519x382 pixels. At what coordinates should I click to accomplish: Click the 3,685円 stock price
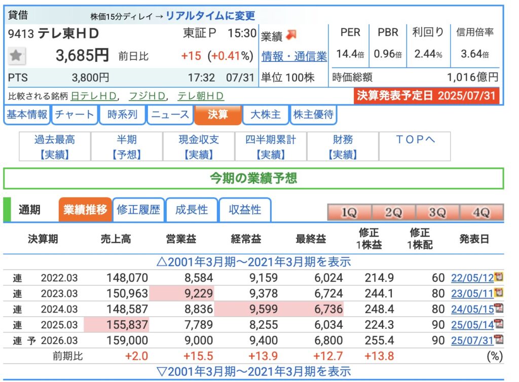pos(82,55)
